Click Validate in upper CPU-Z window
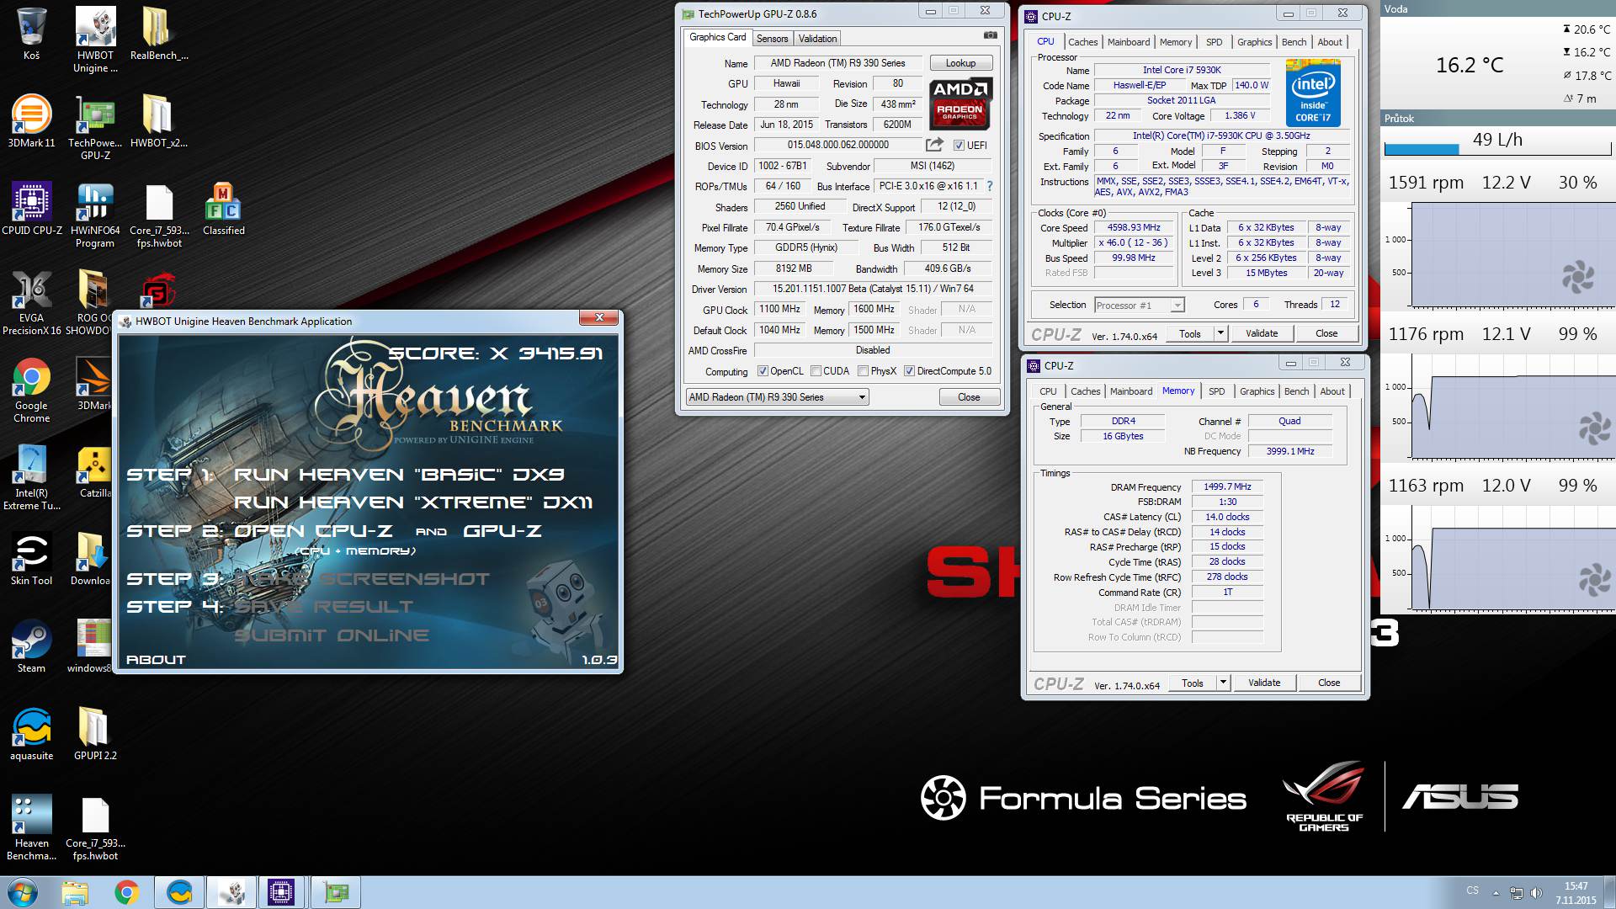 (1262, 333)
